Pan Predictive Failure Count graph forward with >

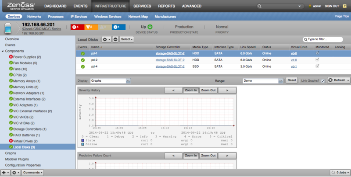pyautogui.click(x=227, y=156)
